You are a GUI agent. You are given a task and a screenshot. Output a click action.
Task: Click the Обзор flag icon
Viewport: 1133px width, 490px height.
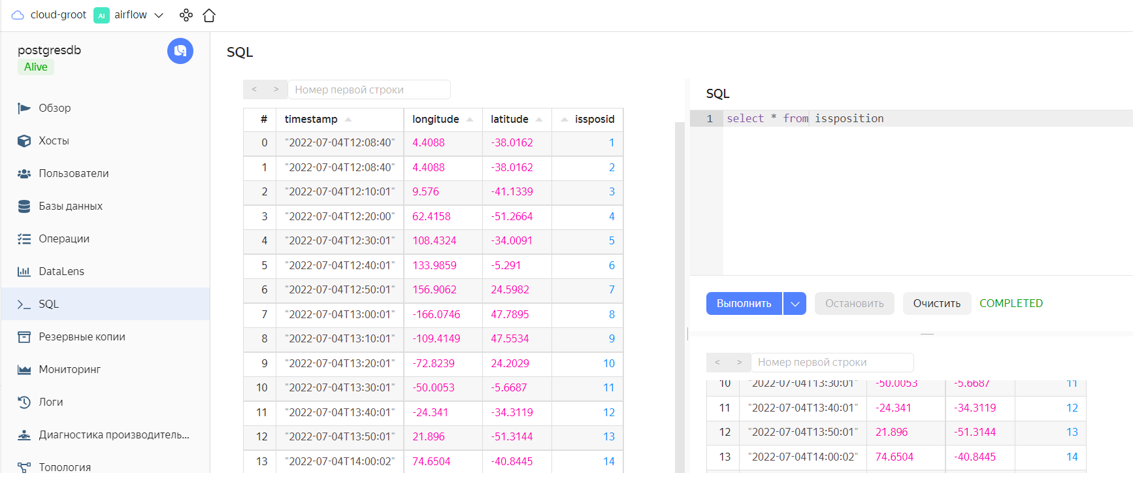[24, 108]
